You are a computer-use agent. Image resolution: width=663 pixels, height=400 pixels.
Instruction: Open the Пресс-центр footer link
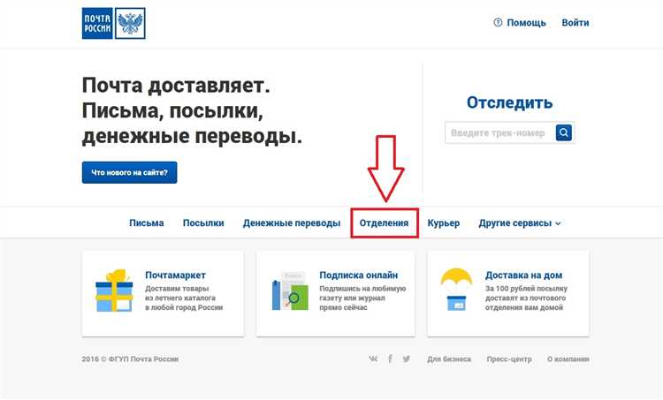point(509,359)
